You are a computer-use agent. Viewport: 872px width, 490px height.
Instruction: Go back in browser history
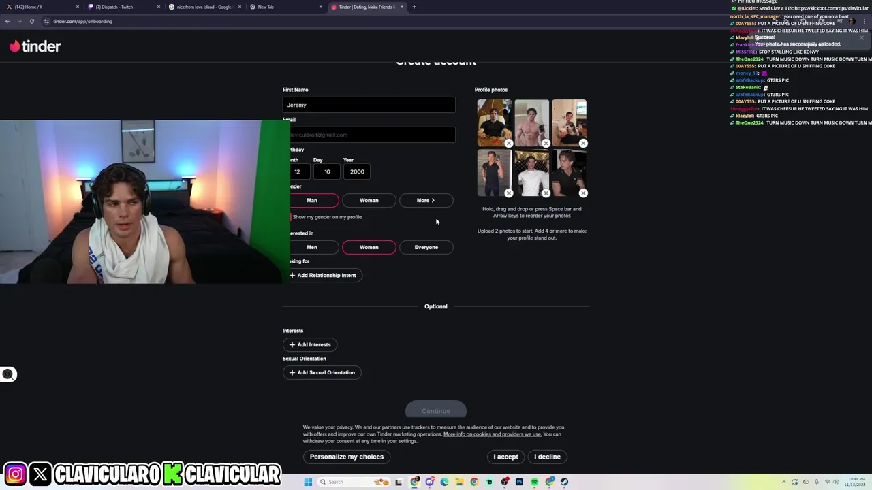click(7, 21)
